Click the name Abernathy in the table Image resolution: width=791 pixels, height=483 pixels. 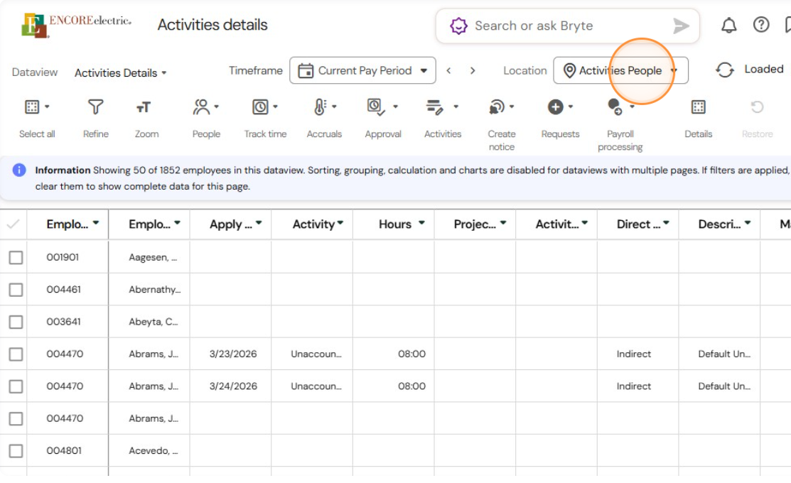coord(155,289)
